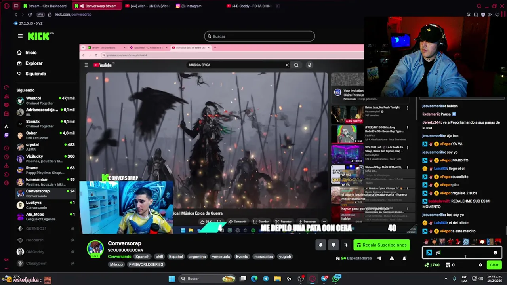Select the chill tag
The image size is (507, 285).
pyautogui.click(x=159, y=256)
